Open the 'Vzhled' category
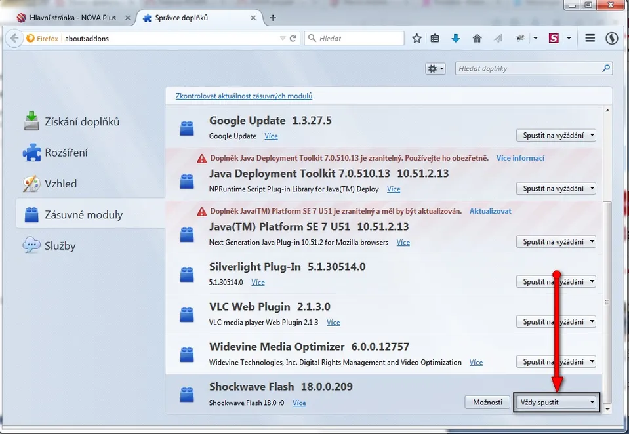The height and width of the screenshot is (434, 629). 91,184
